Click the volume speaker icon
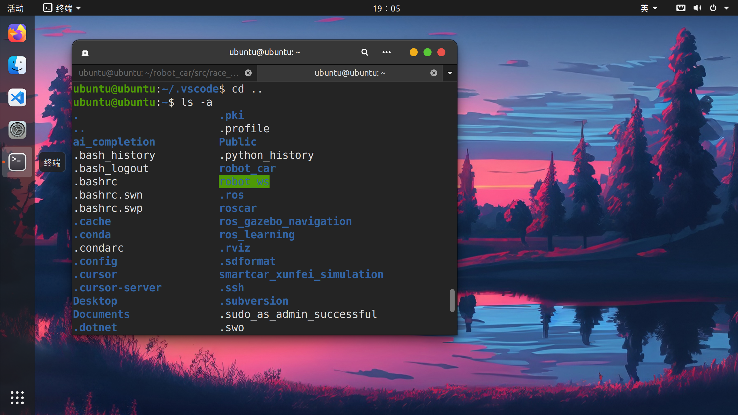 (x=697, y=8)
